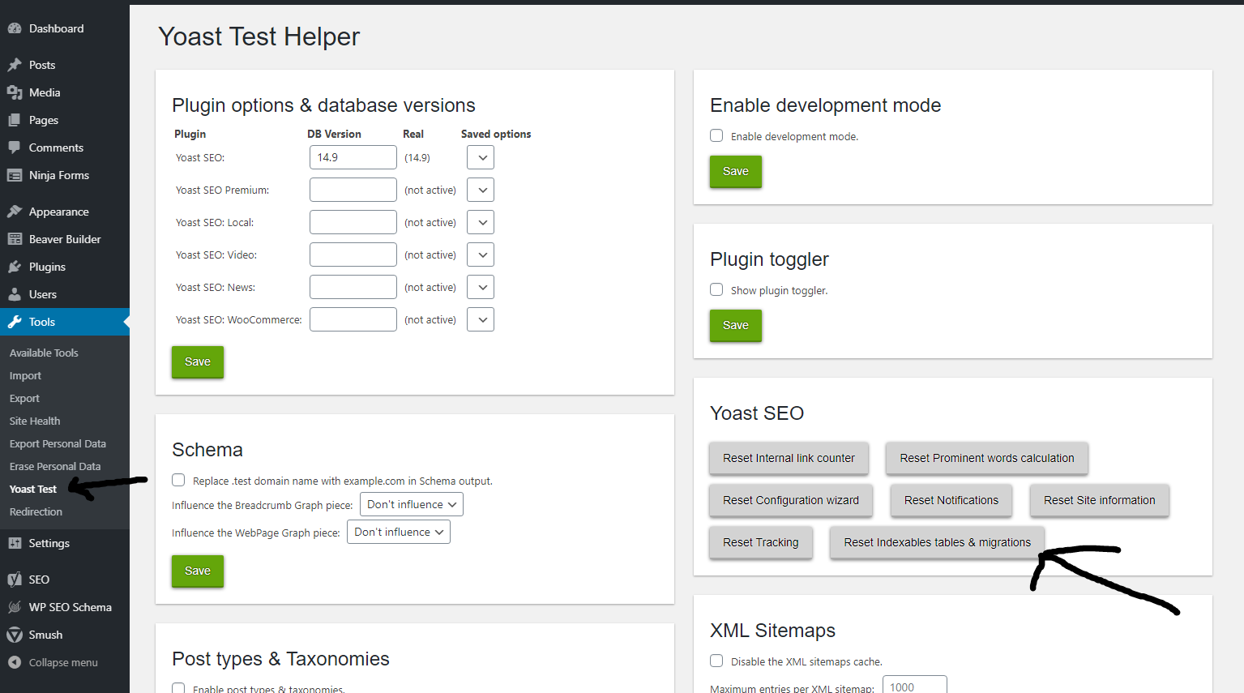Click the Beaver Builder sidebar icon

coord(15,239)
